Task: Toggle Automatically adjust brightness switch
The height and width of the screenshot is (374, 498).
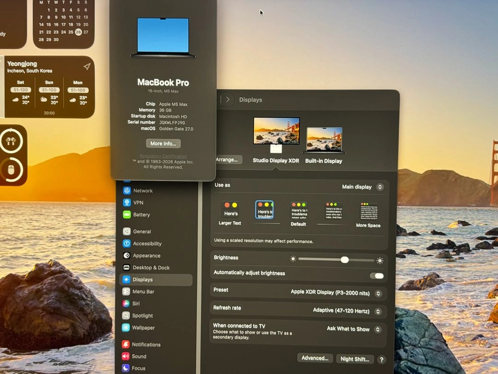Action: [377, 276]
